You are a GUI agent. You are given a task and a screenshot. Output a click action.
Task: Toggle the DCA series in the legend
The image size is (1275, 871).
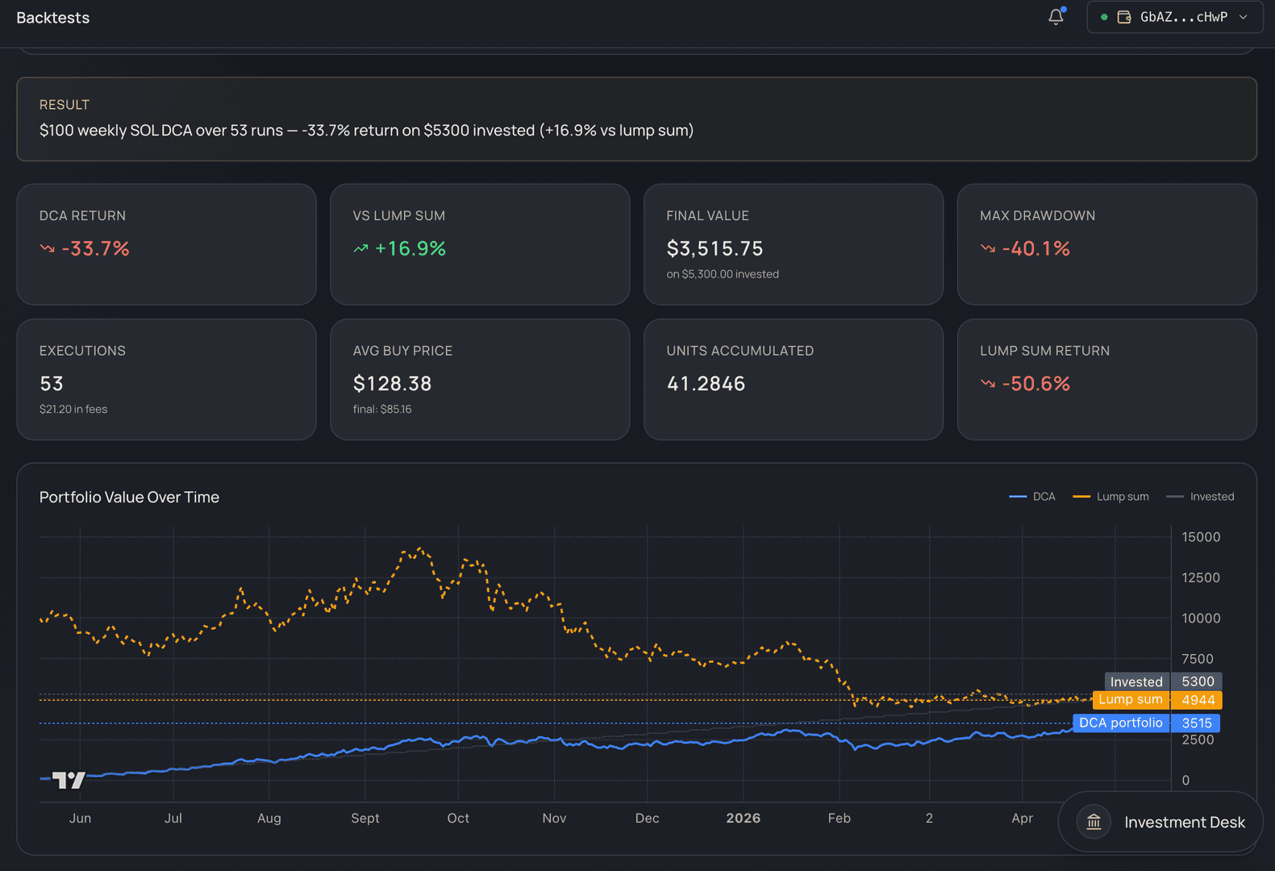coord(1032,497)
